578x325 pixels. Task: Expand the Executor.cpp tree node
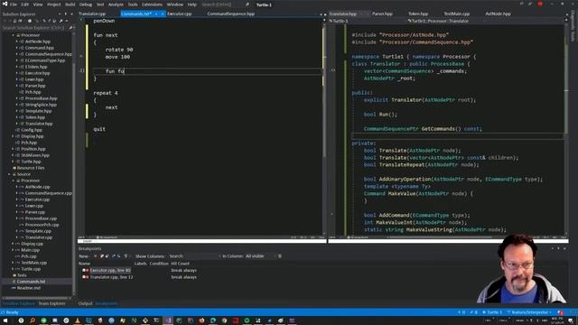pyautogui.click(x=16, y=200)
